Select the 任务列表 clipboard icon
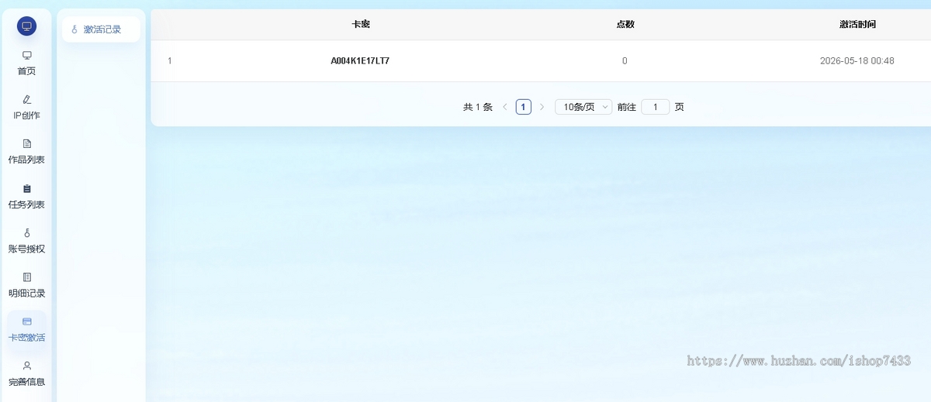Viewport: 931px width, 402px height. [27, 188]
